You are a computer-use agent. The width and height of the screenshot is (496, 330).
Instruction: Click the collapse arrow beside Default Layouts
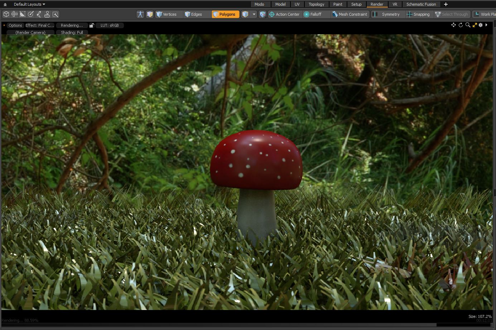(x=5, y=4)
